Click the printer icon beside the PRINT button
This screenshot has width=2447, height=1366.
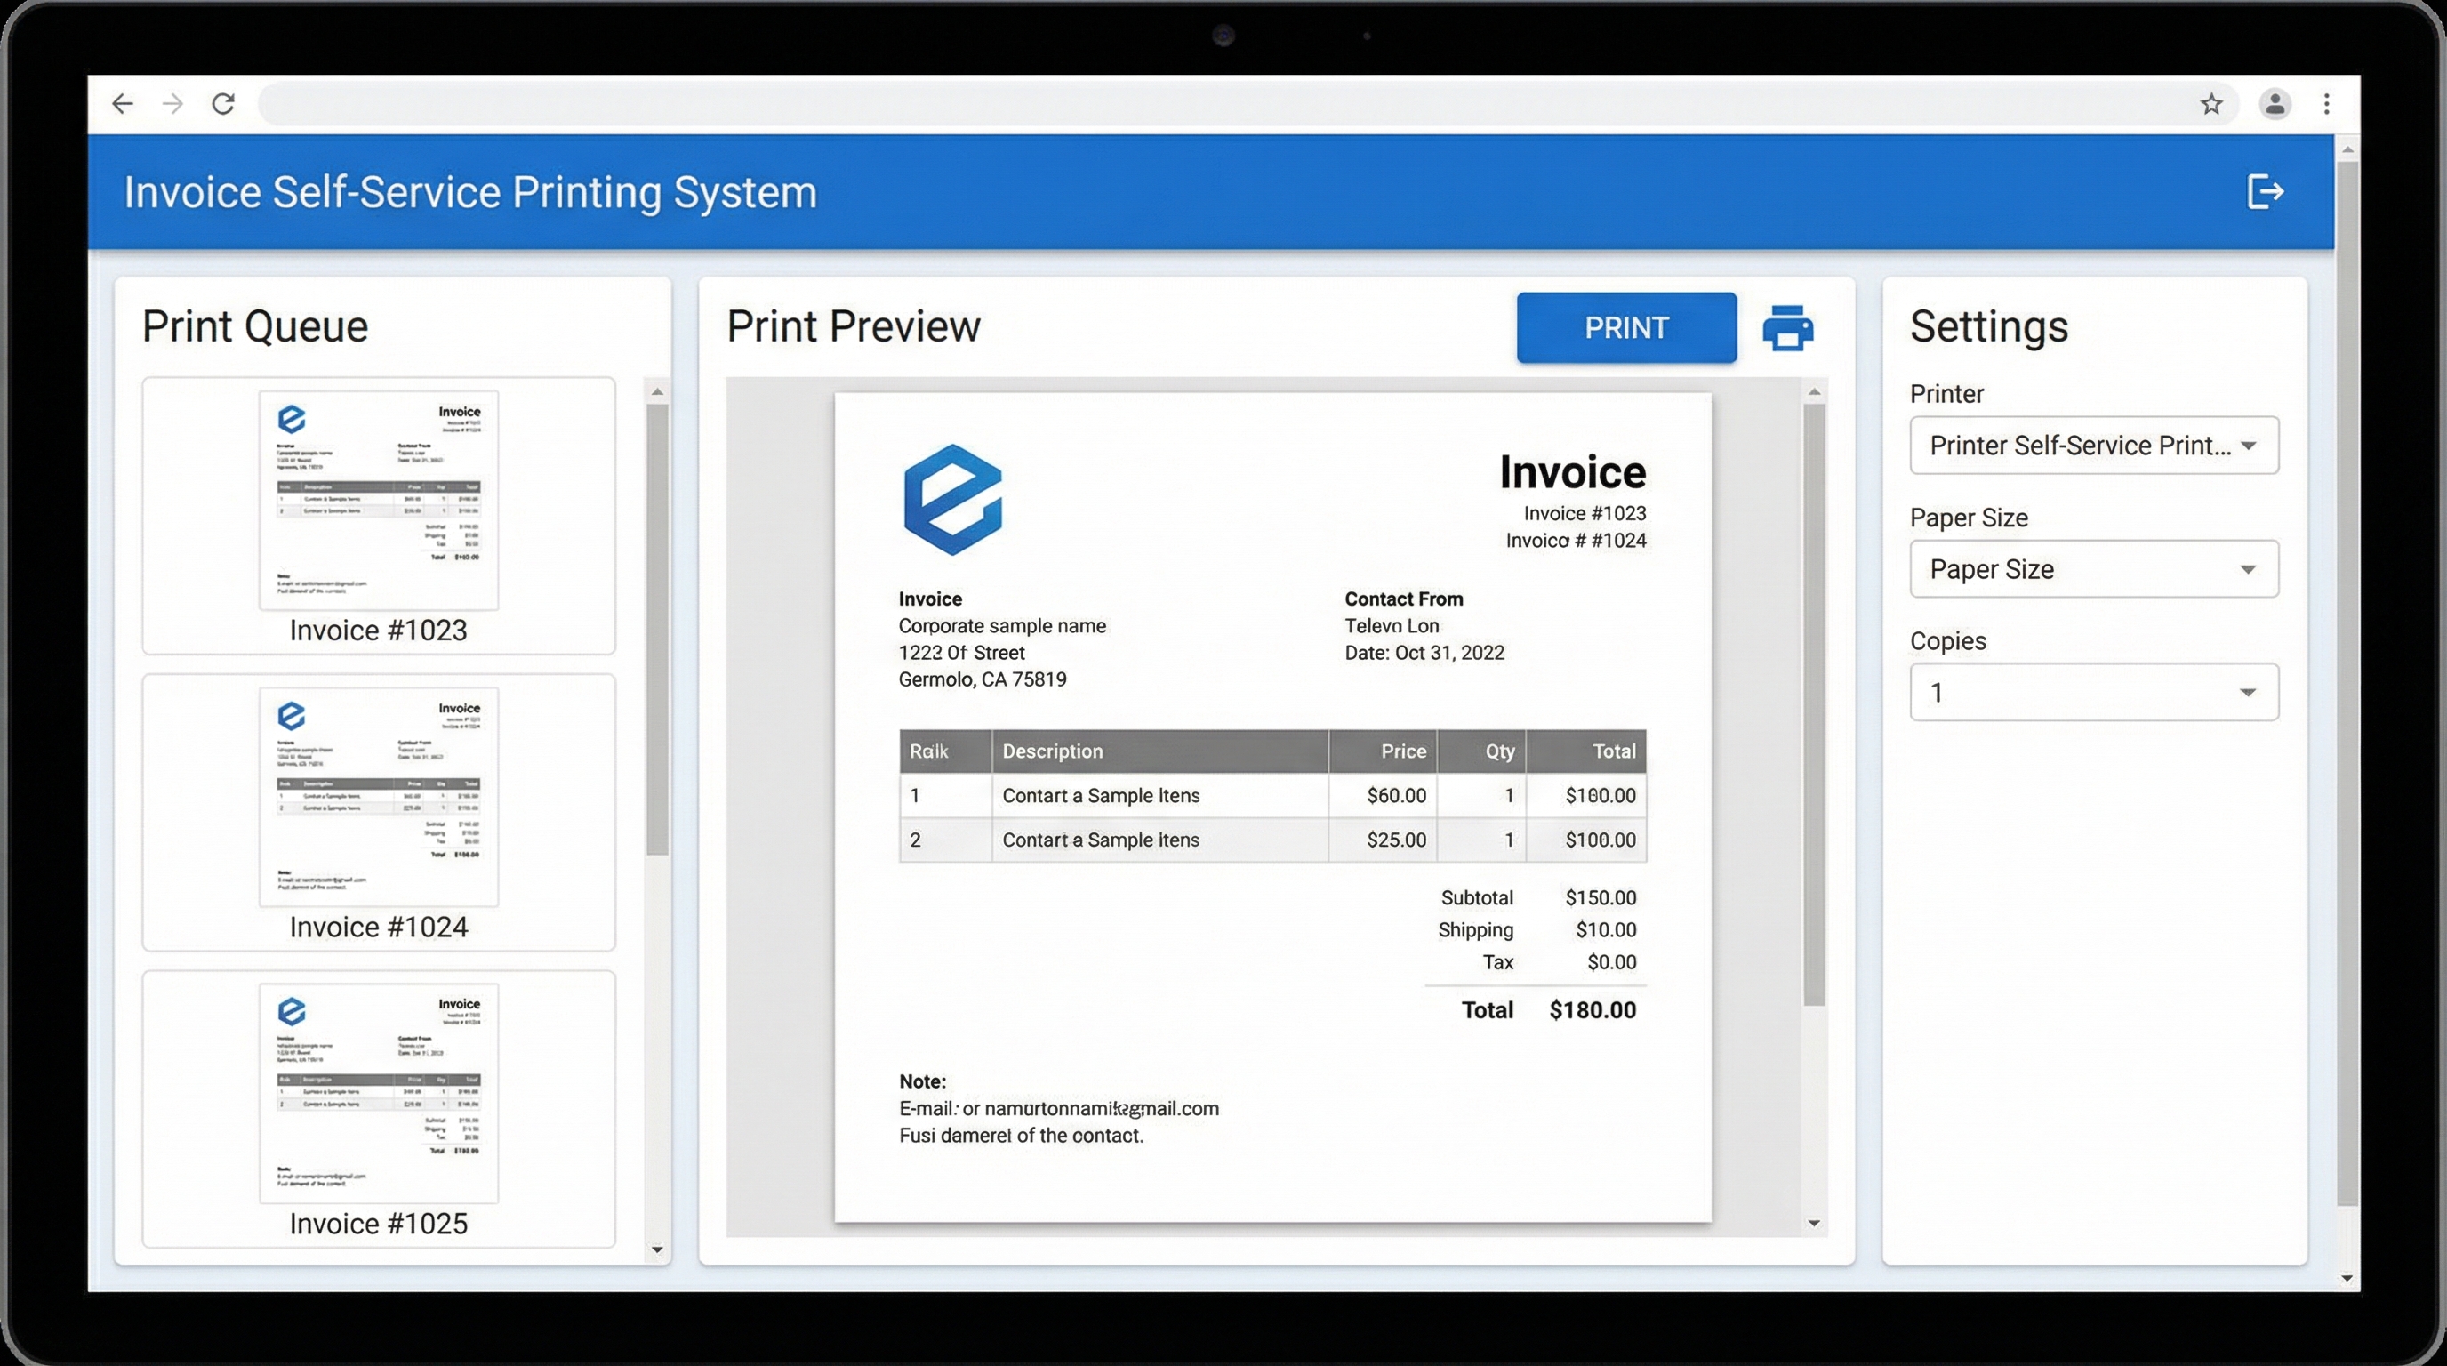(x=1788, y=329)
